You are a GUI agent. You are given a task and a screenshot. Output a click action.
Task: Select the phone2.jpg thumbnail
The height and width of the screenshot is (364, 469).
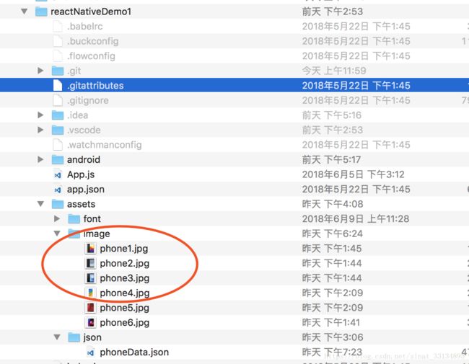90,263
